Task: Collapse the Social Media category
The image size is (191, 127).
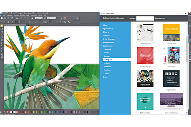Action: (x=101, y=46)
